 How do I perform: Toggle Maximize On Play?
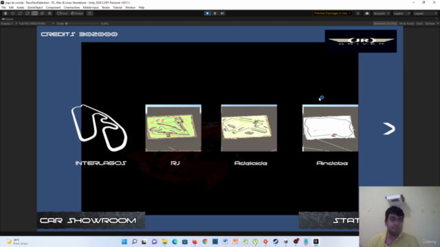[385, 23]
